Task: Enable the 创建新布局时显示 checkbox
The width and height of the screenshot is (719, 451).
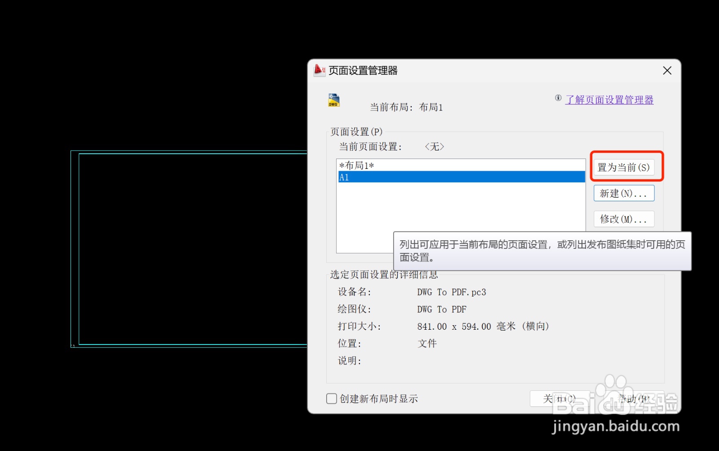Action: click(332, 398)
